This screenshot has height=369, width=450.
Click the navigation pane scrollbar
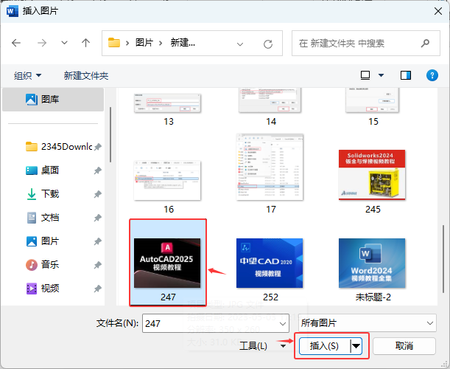(110, 134)
